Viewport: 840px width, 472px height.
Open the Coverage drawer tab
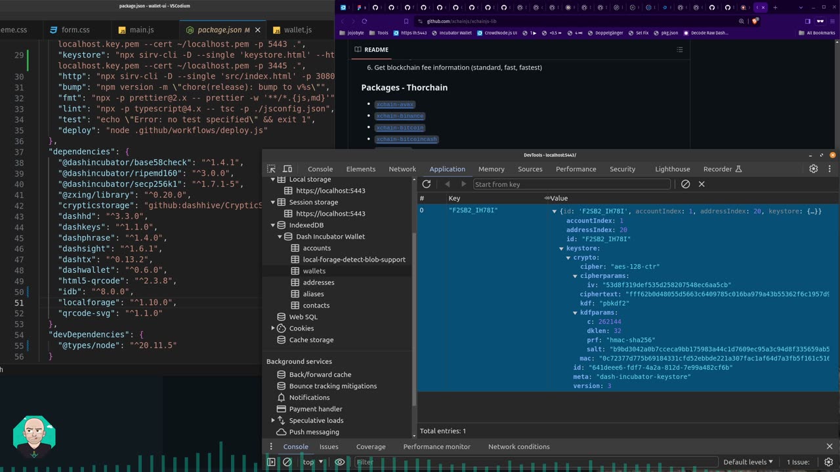tap(371, 446)
